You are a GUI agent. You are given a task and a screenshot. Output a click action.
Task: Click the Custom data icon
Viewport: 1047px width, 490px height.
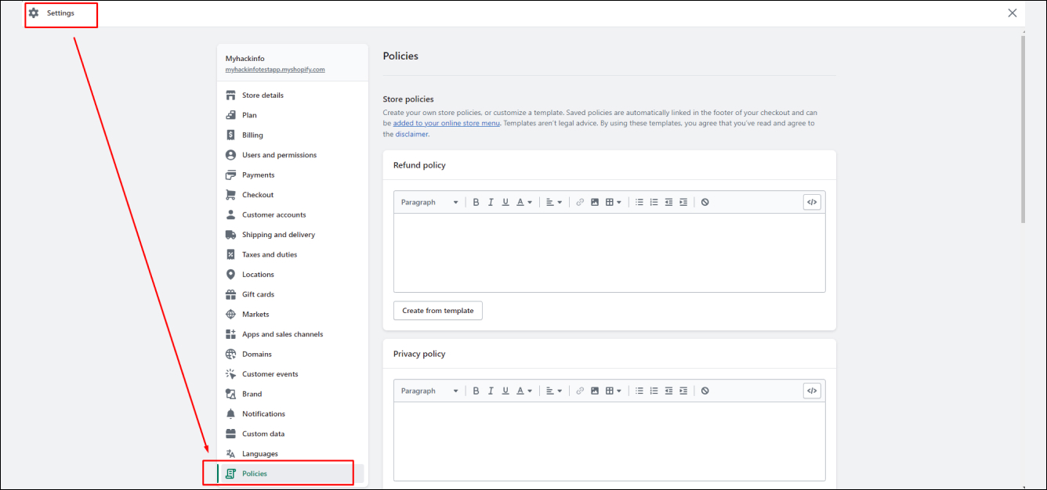pyautogui.click(x=230, y=434)
